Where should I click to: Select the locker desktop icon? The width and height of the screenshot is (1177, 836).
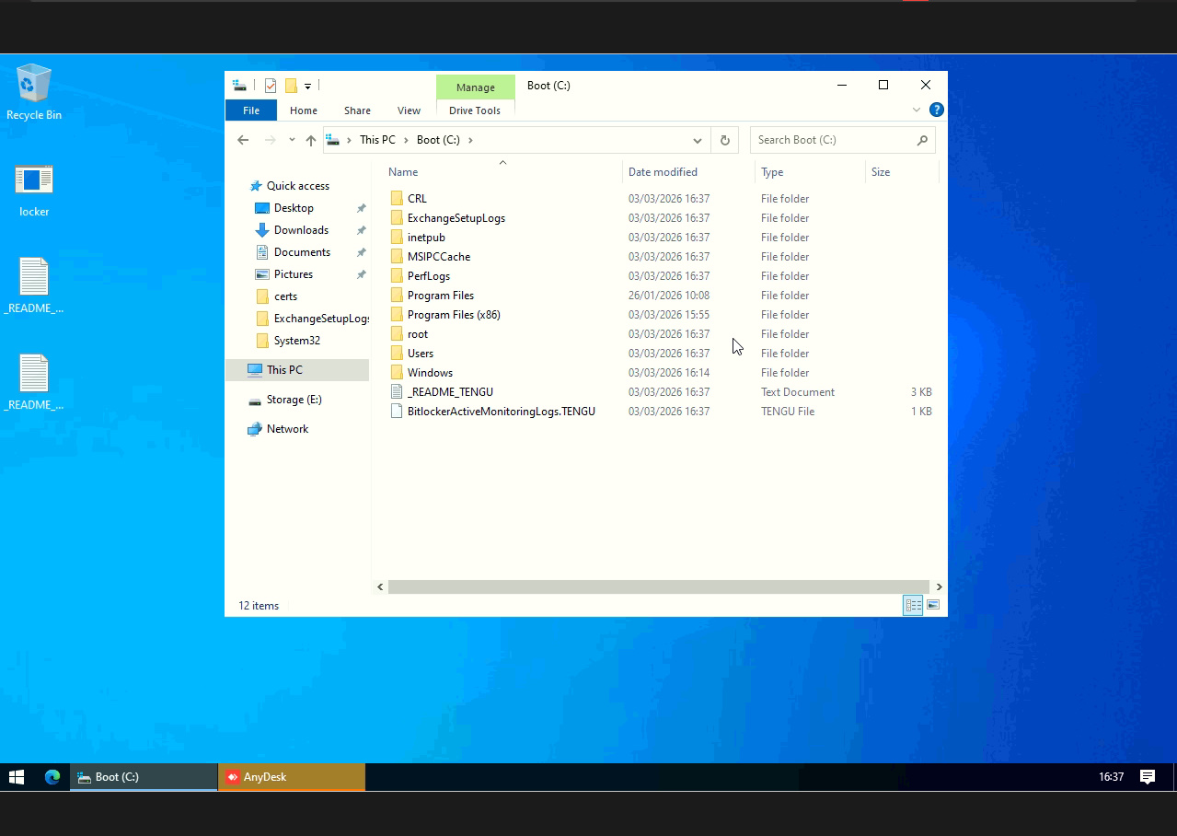click(x=34, y=191)
